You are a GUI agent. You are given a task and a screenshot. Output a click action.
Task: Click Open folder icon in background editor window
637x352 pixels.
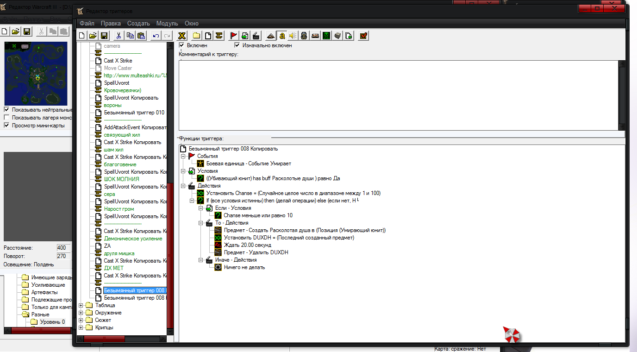click(16, 31)
